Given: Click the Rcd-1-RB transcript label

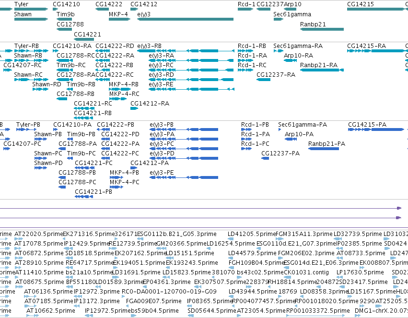Looking at the screenshot, I should (x=252, y=46).
